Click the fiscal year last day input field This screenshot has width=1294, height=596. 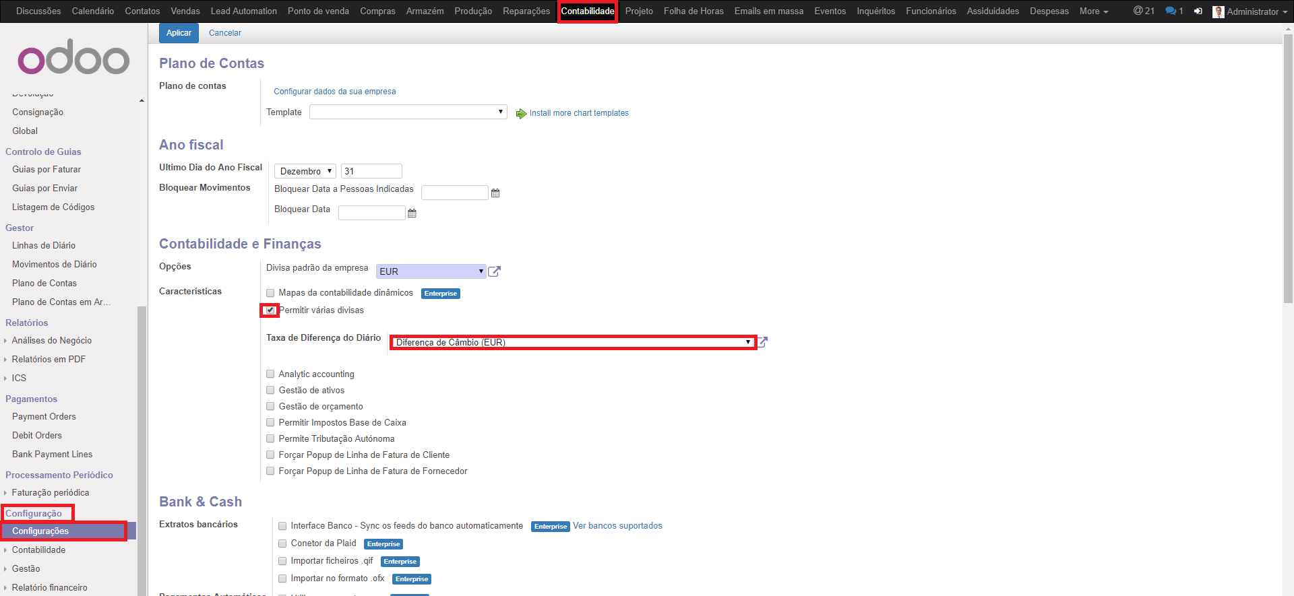click(x=371, y=171)
